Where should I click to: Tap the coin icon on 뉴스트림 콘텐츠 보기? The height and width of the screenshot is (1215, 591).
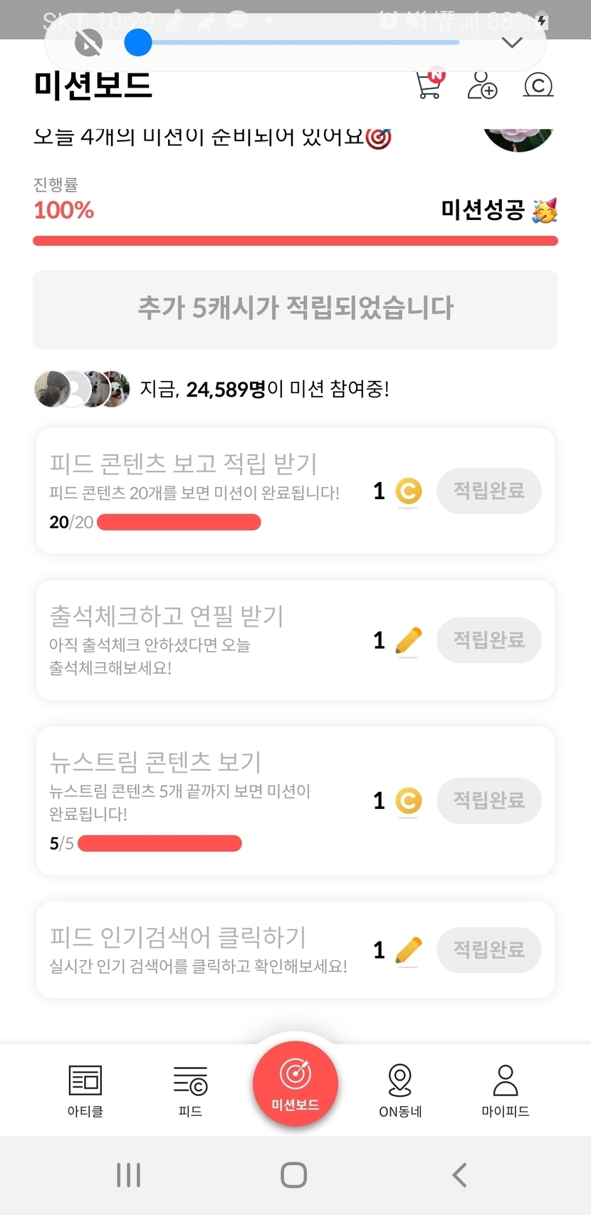pyautogui.click(x=408, y=801)
